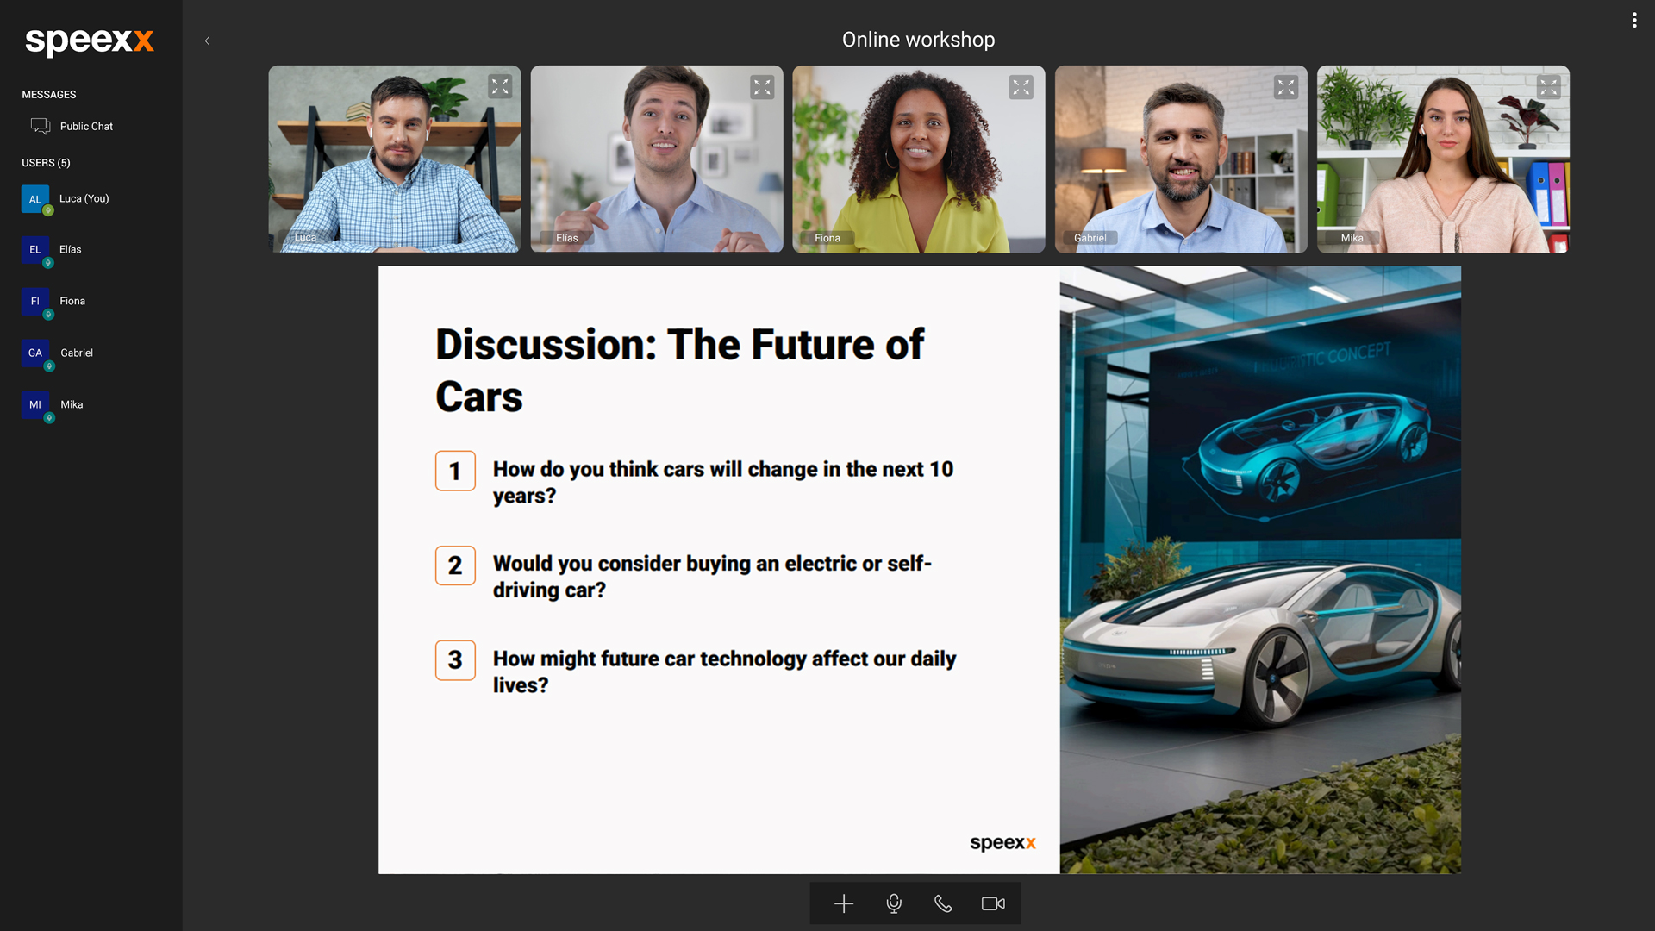Select the MI avatar for Mika
The height and width of the screenshot is (931, 1655).
tap(35, 405)
